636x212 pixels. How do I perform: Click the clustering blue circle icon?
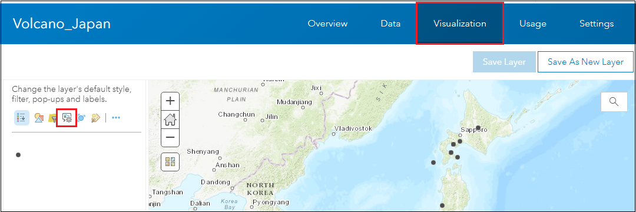pos(81,118)
